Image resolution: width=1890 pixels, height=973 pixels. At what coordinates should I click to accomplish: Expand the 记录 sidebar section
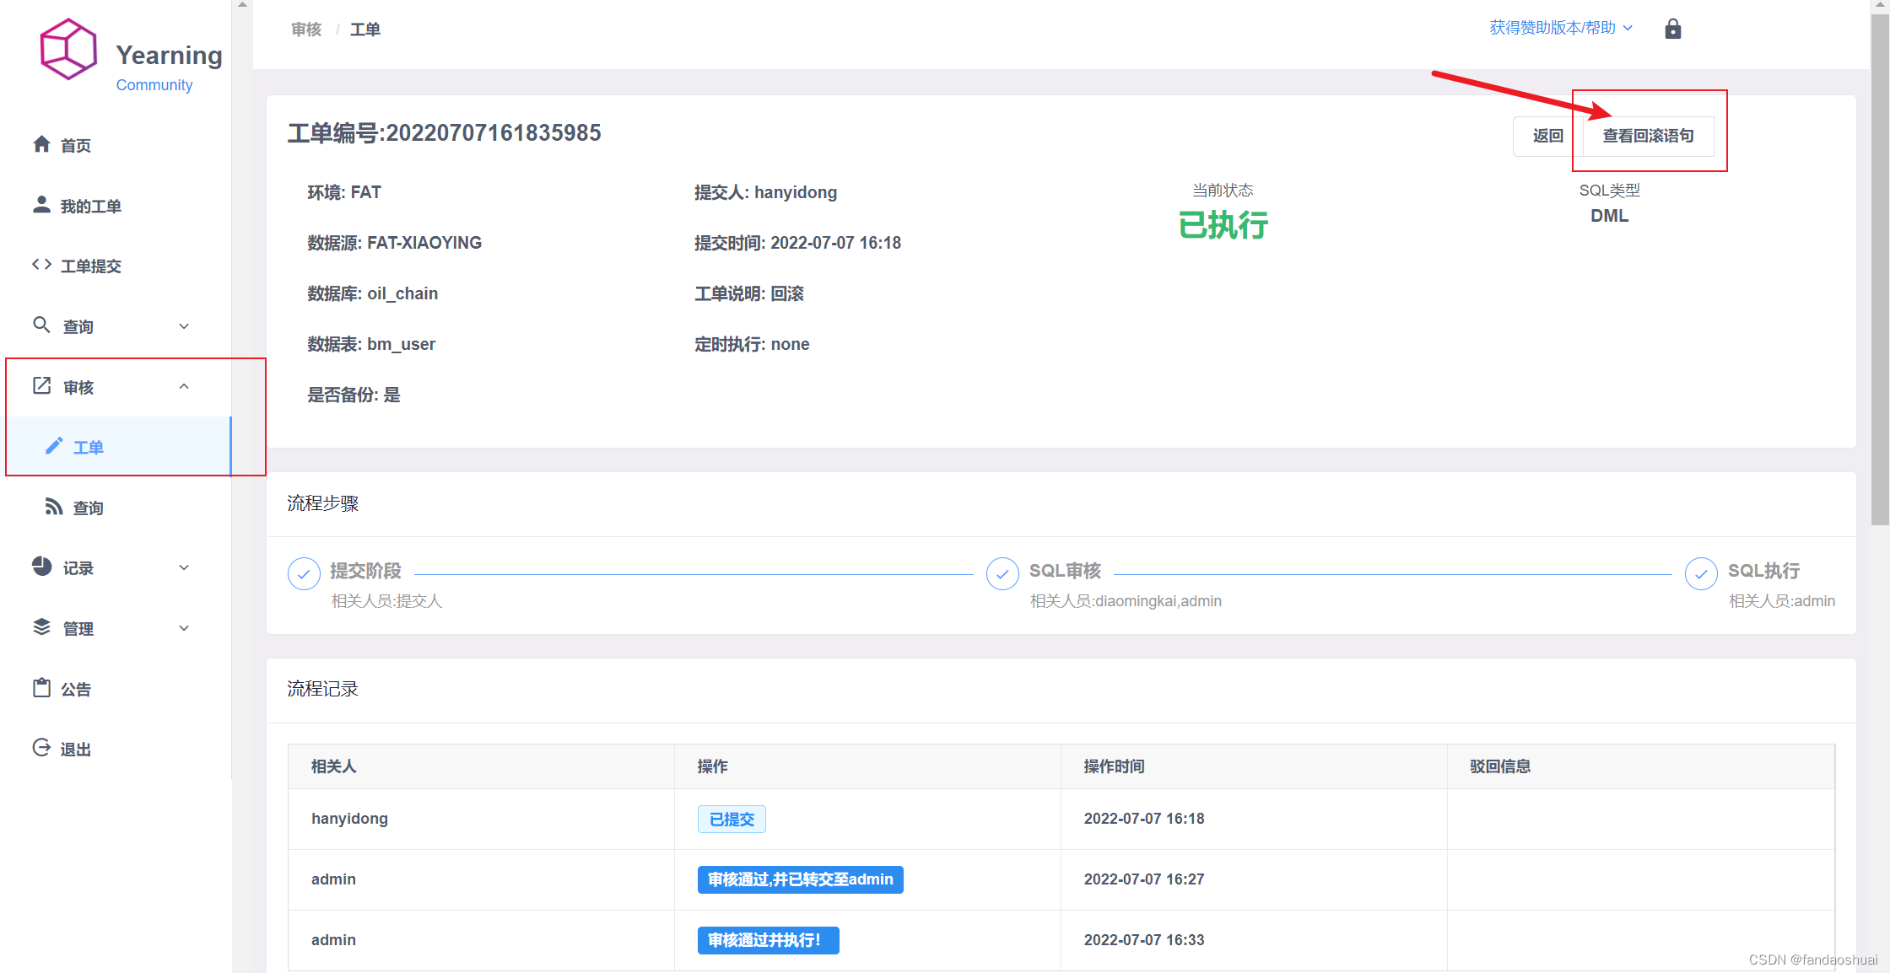point(184,567)
